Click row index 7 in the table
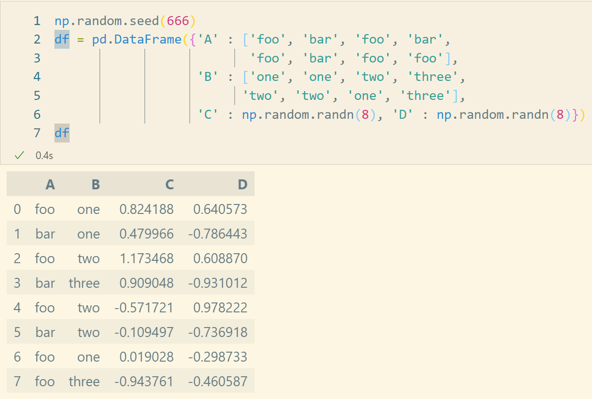This screenshot has height=399, width=592. coord(18,381)
